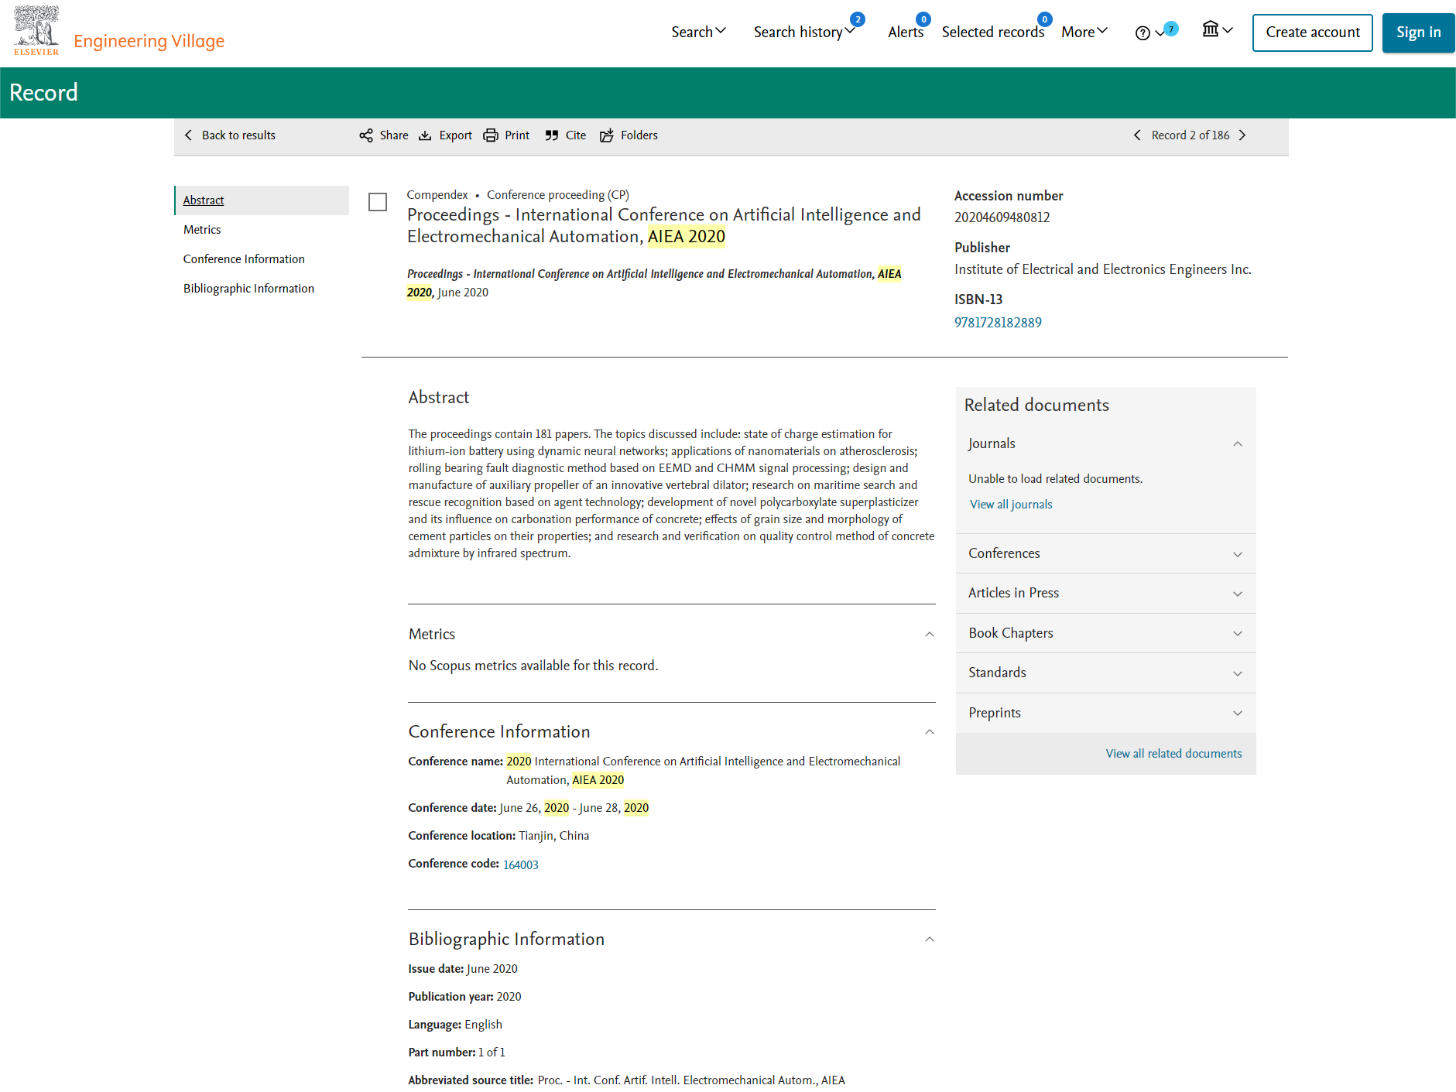
Task: Expand the Standards section
Action: 1238,673
